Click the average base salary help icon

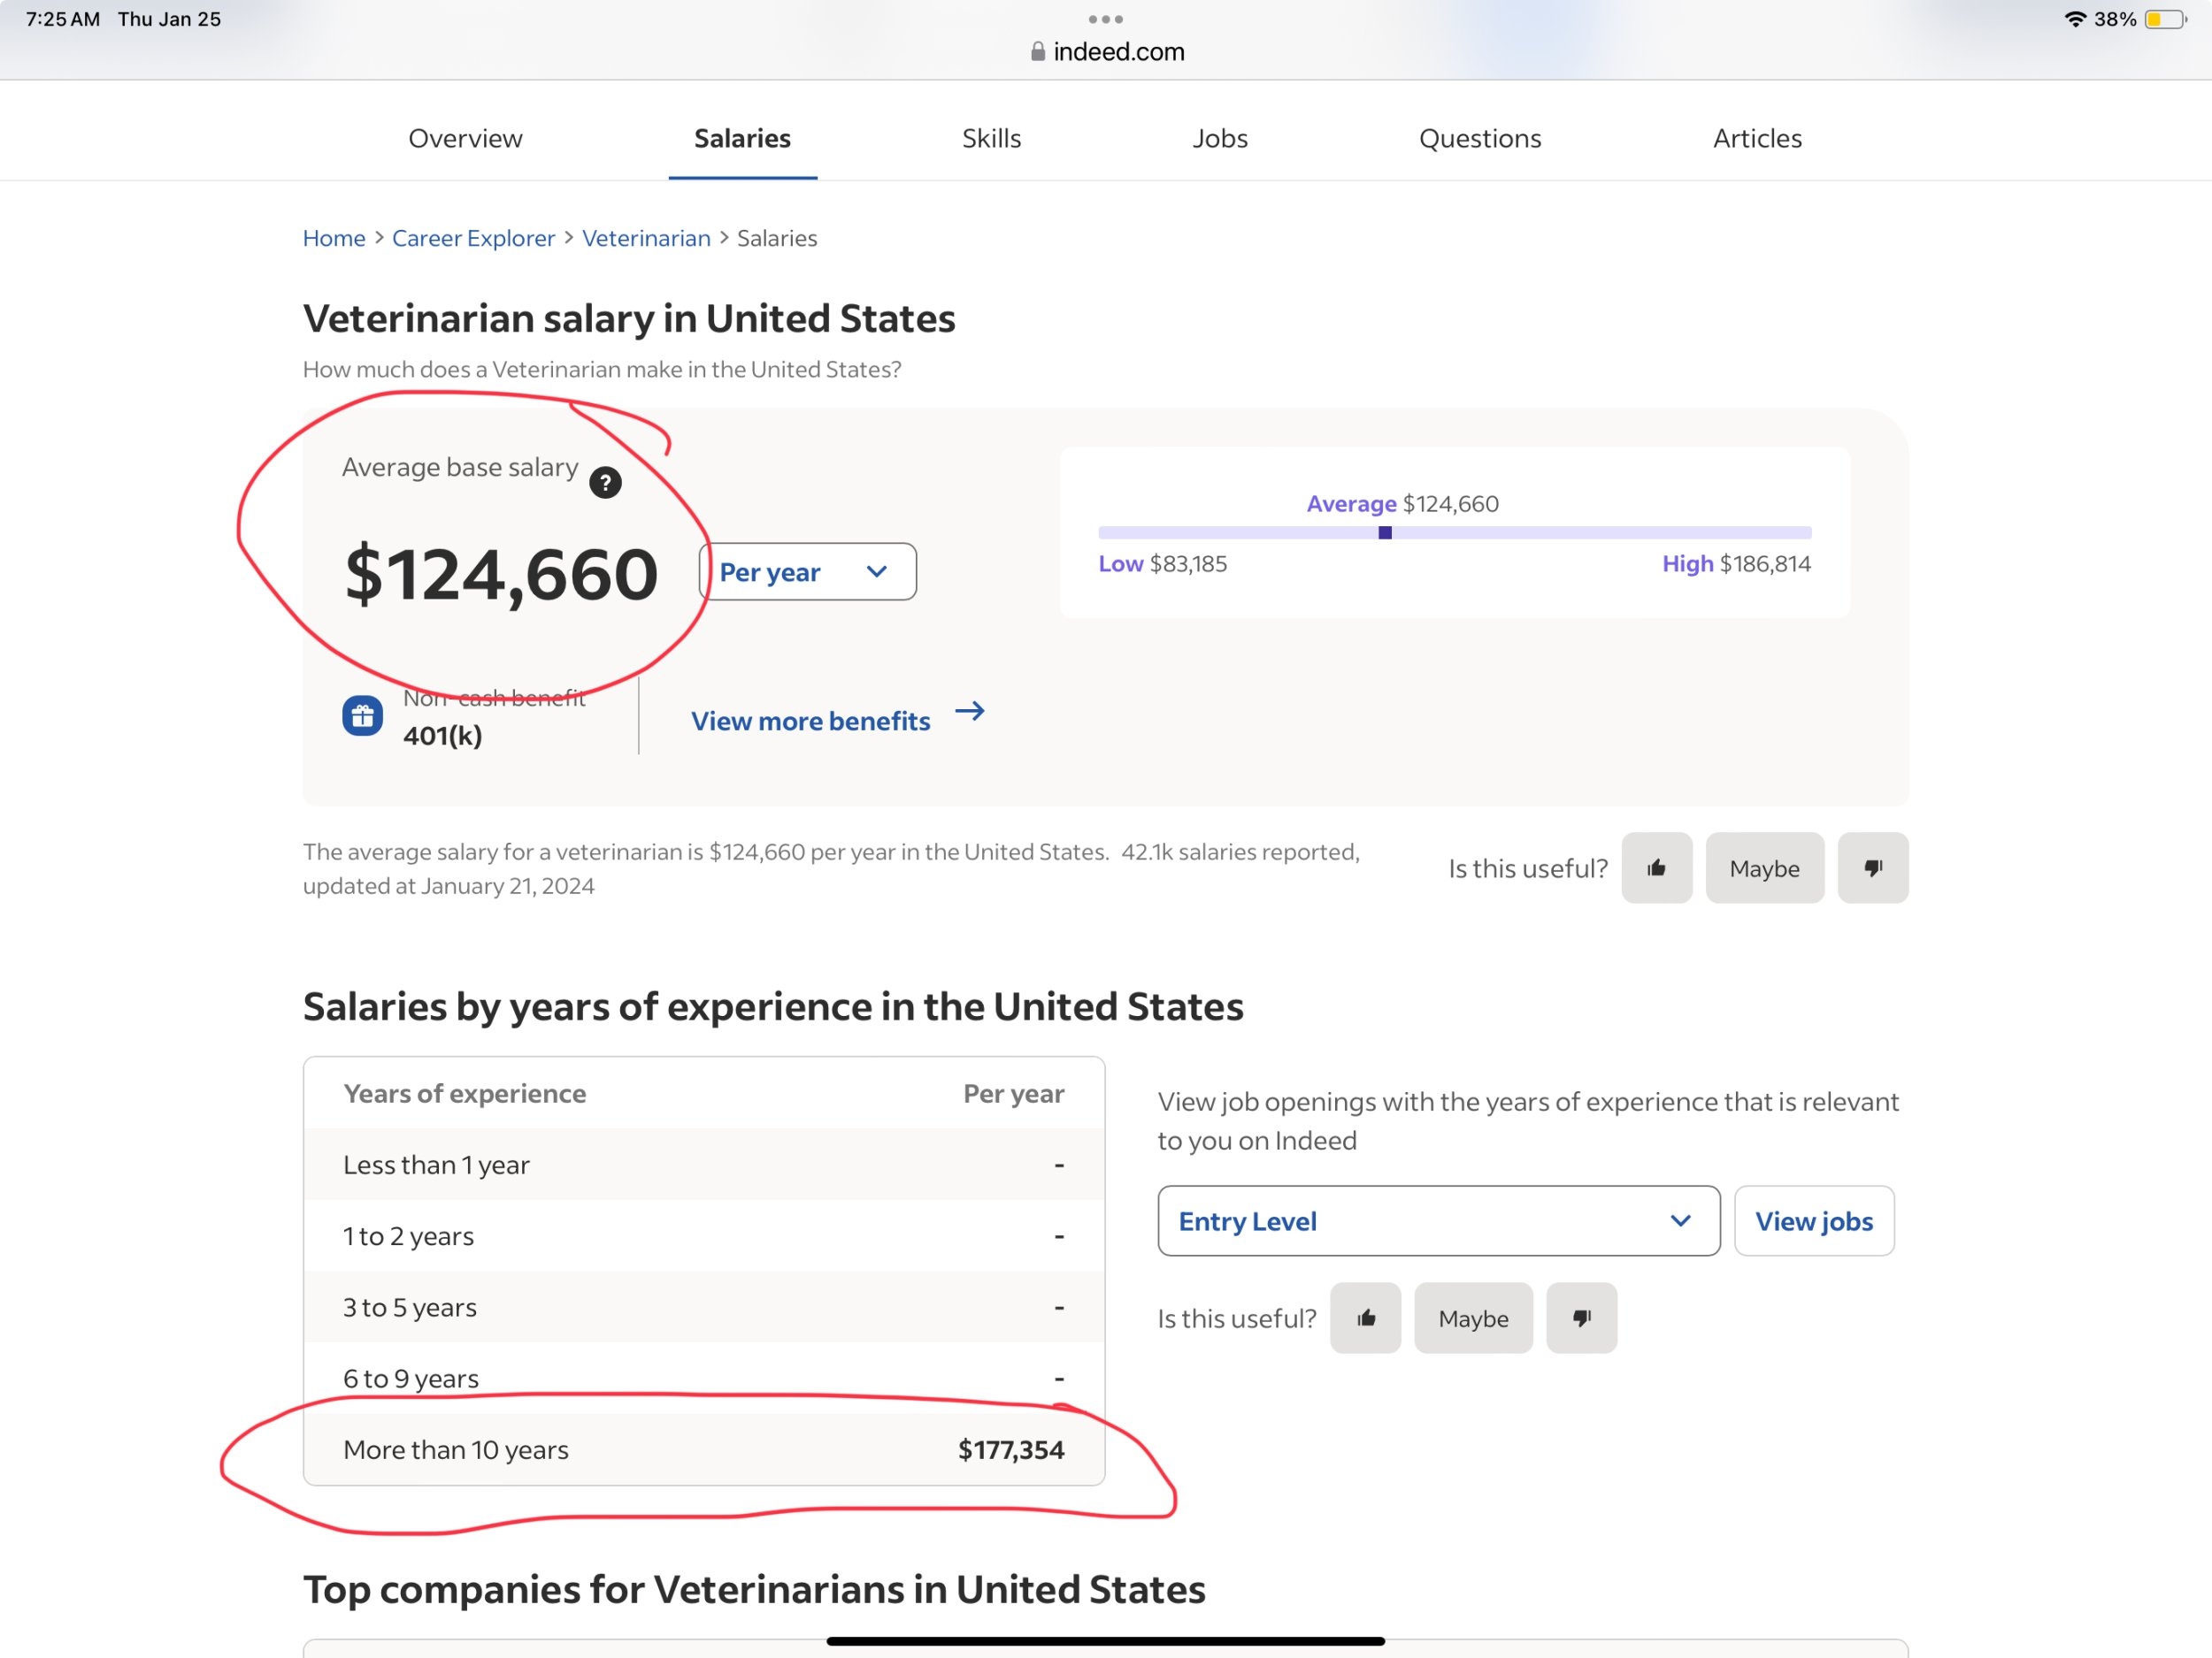(605, 483)
